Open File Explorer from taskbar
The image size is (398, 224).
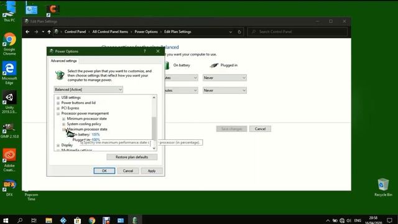49,220
